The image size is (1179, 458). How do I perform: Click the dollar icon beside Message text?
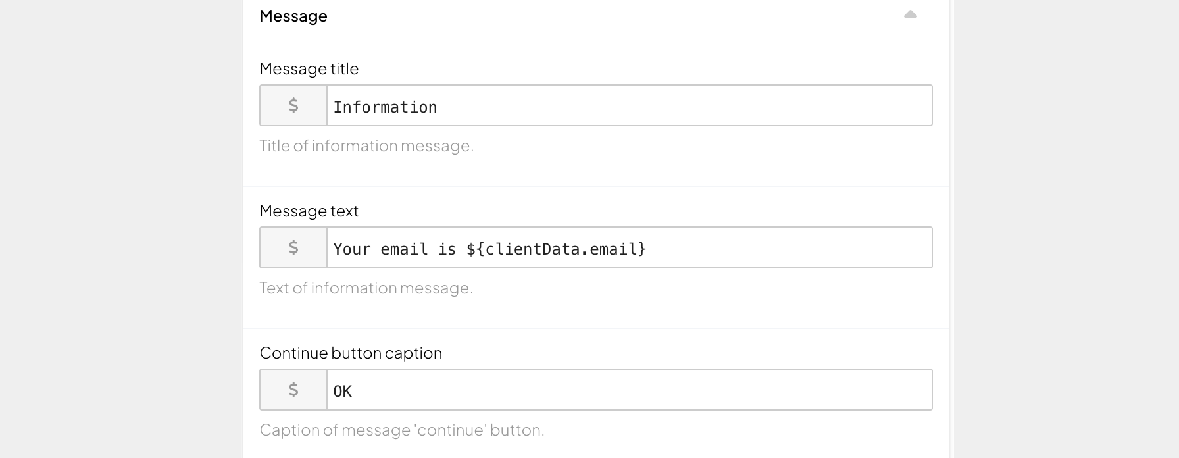293,247
